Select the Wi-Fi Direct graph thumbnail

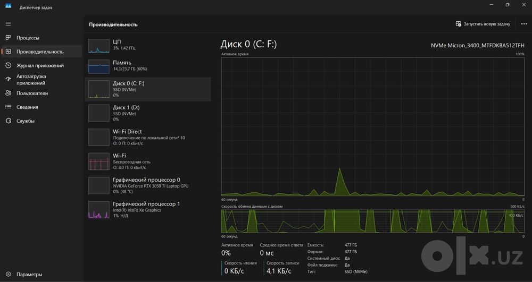click(99, 138)
